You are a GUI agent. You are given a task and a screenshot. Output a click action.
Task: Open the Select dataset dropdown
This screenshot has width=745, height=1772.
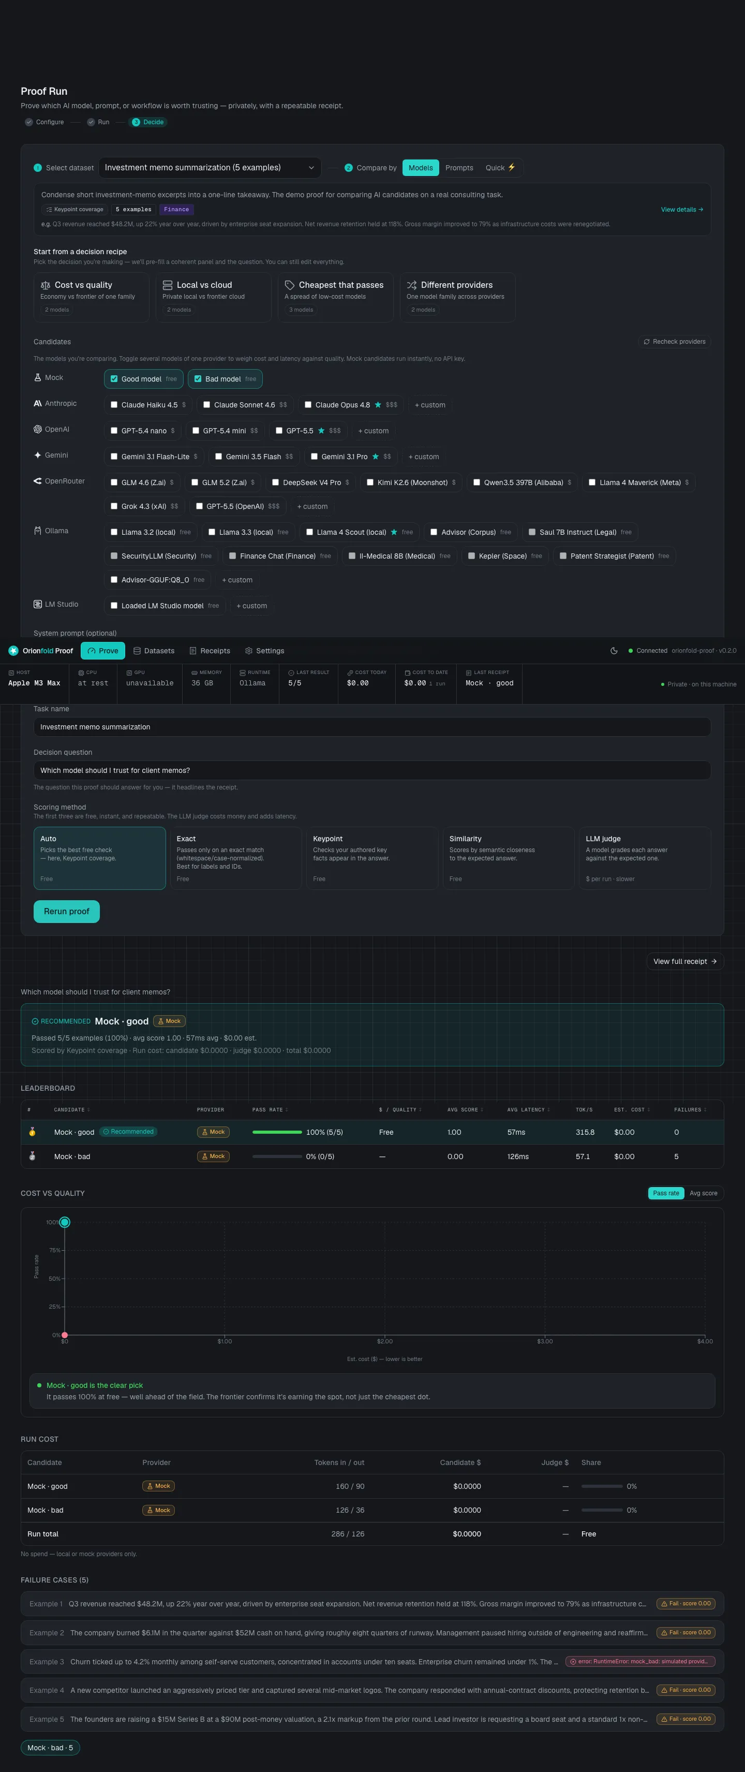(210, 168)
